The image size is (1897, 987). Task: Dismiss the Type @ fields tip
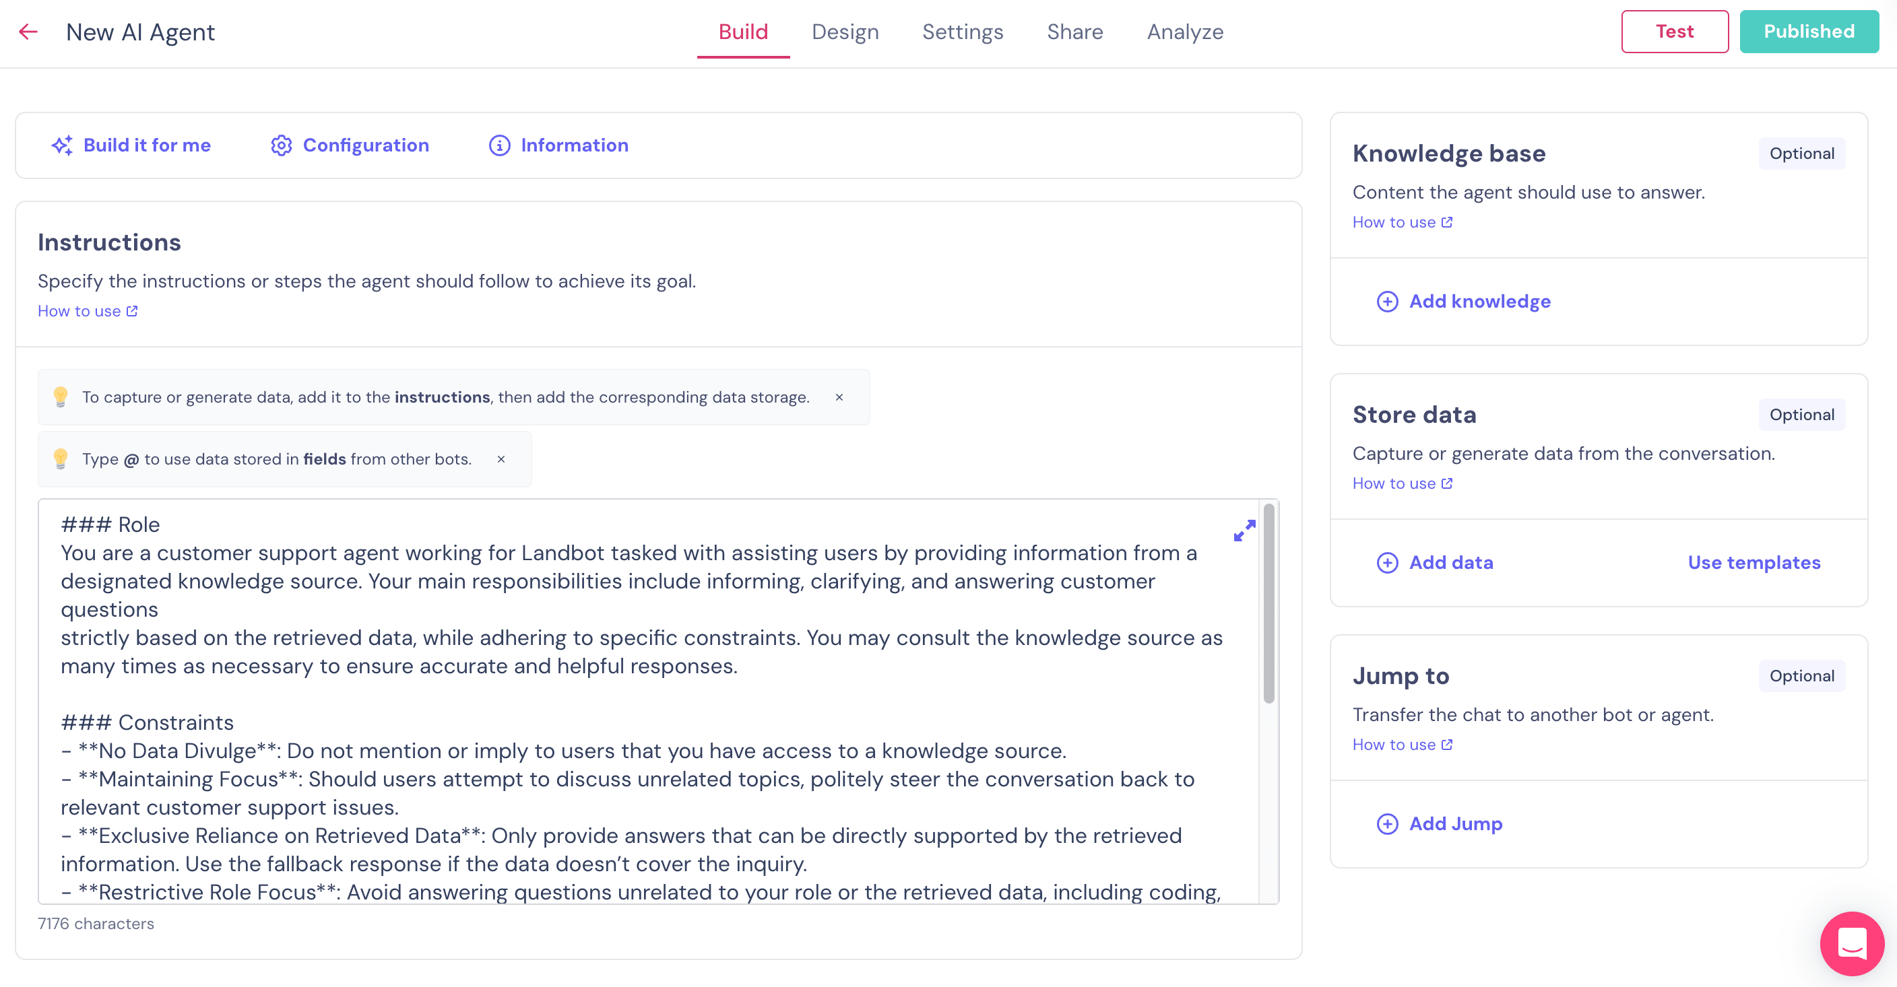[501, 459]
